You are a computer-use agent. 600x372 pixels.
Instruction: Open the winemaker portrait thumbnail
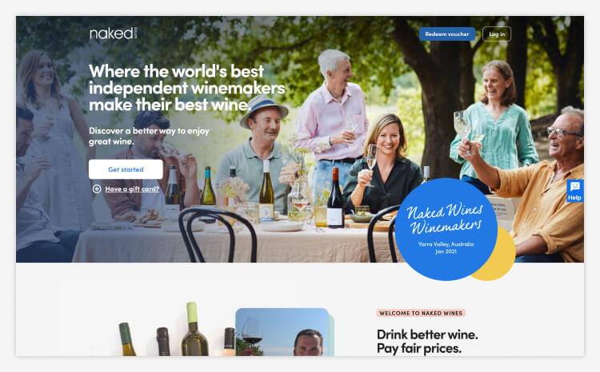coord(282,332)
